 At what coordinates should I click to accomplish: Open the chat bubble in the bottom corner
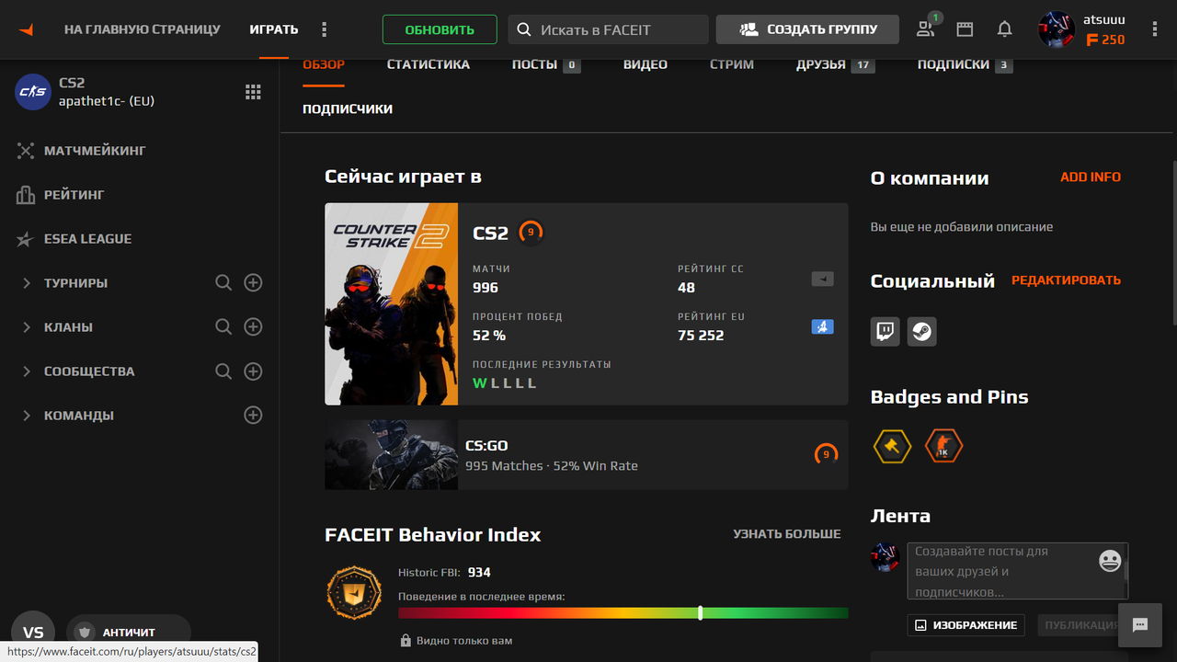(1140, 624)
